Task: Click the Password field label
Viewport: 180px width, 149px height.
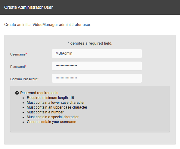Action: 17,67
